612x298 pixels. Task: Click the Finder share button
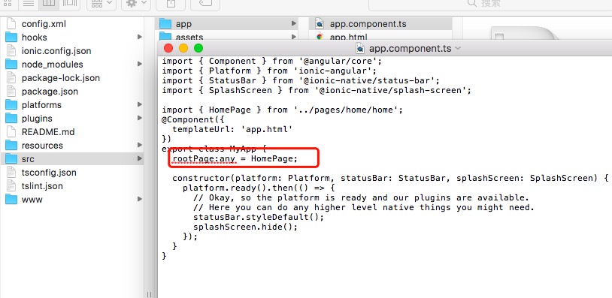pyautogui.click(x=171, y=3)
